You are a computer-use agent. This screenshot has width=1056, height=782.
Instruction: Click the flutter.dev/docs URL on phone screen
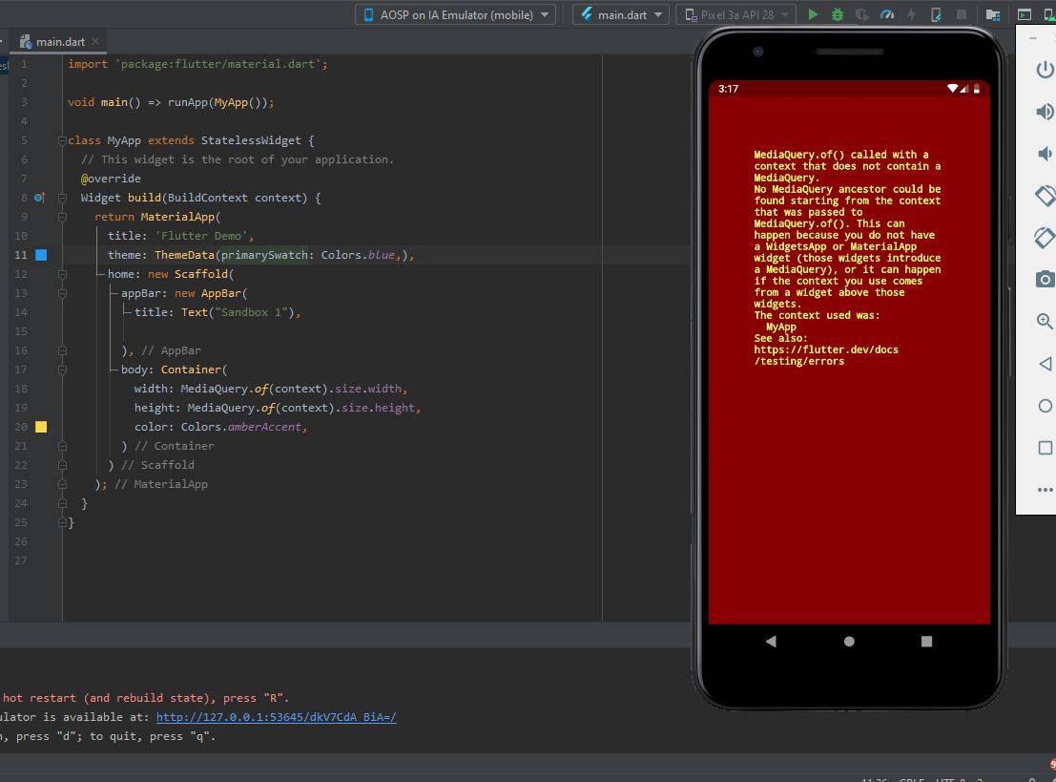coord(826,355)
